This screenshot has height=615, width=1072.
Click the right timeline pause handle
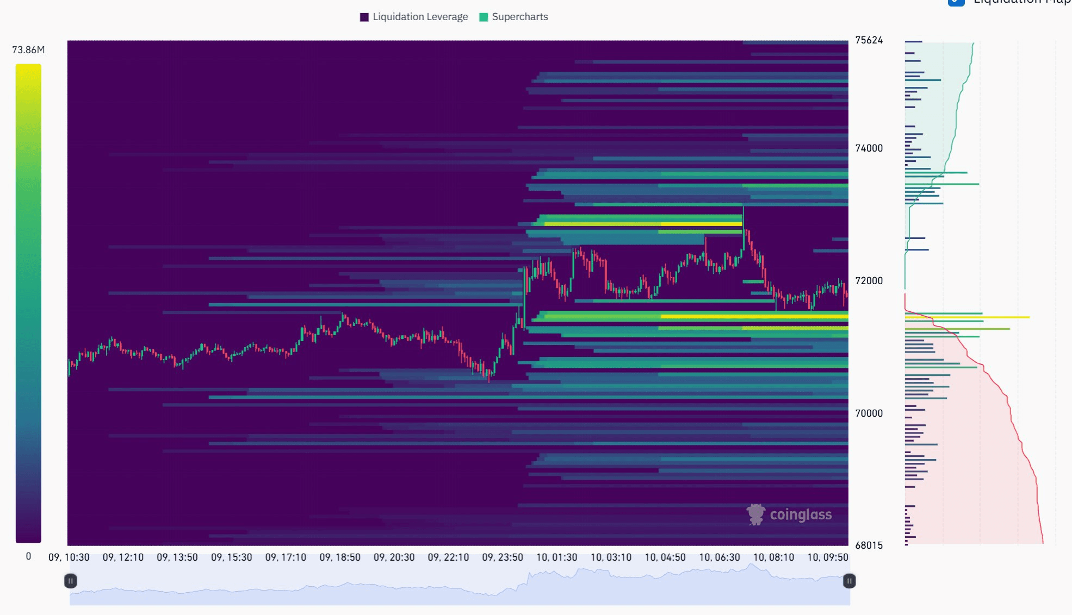[849, 581]
